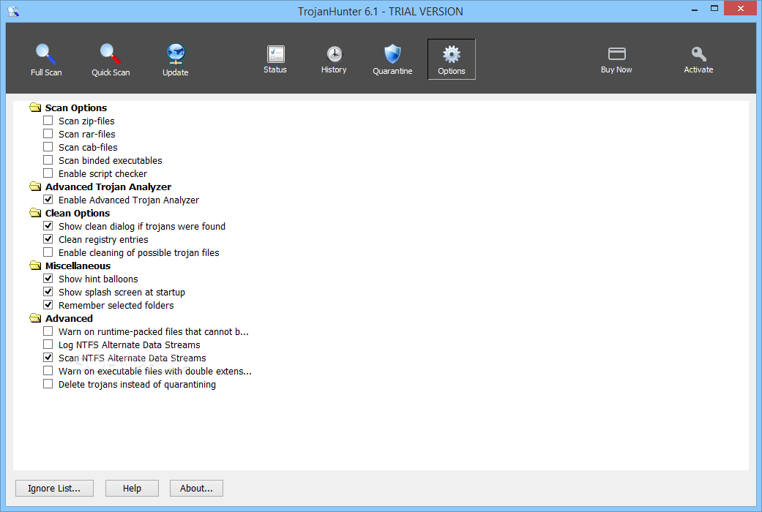Check Enable cleaning of possible trojan files
The image size is (762, 512).
48,252
